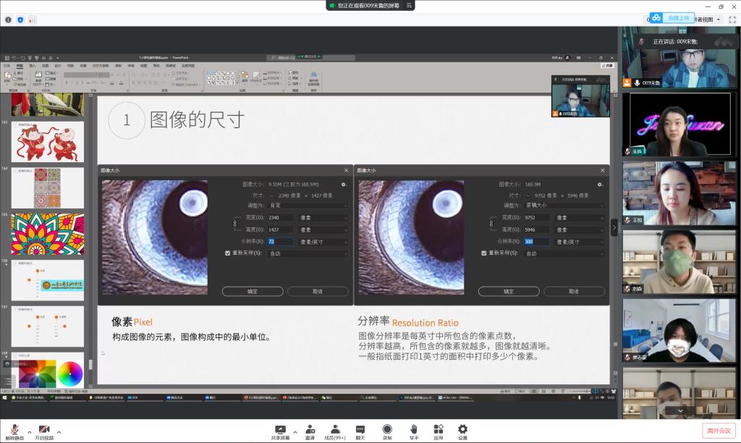Click the red 离开会议 button

click(x=718, y=431)
